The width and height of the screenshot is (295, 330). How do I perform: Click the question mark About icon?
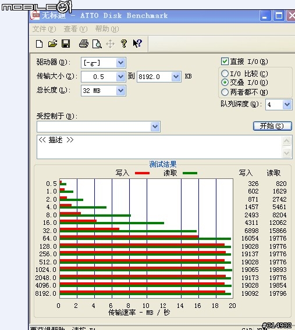pos(124,44)
